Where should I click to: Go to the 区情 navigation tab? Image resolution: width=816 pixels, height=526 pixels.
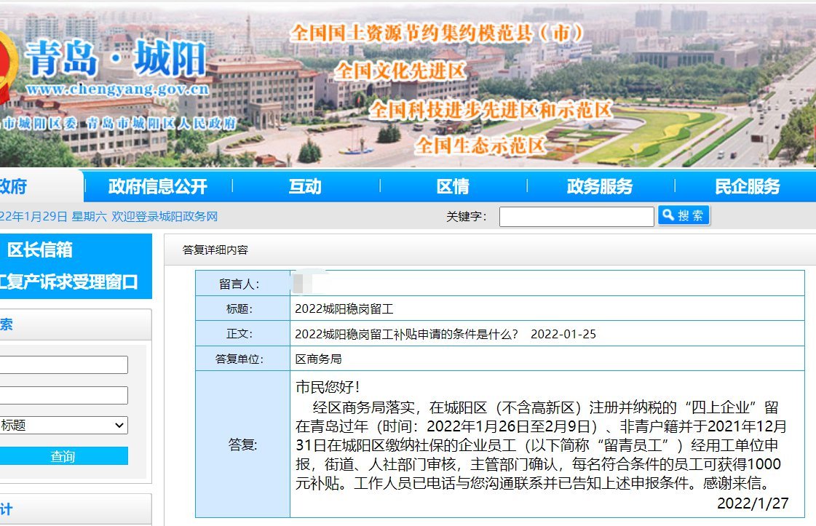tap(452, 187)
